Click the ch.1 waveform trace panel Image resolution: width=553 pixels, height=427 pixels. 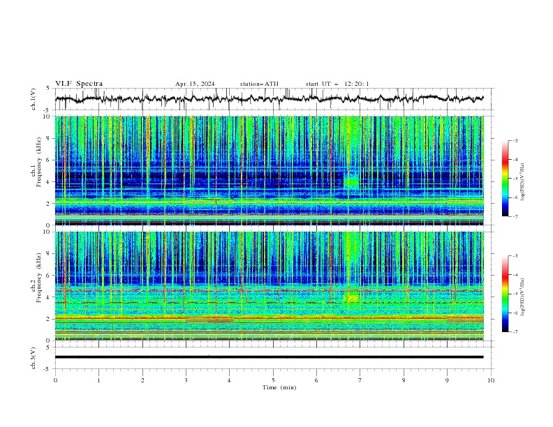point(274,99)
